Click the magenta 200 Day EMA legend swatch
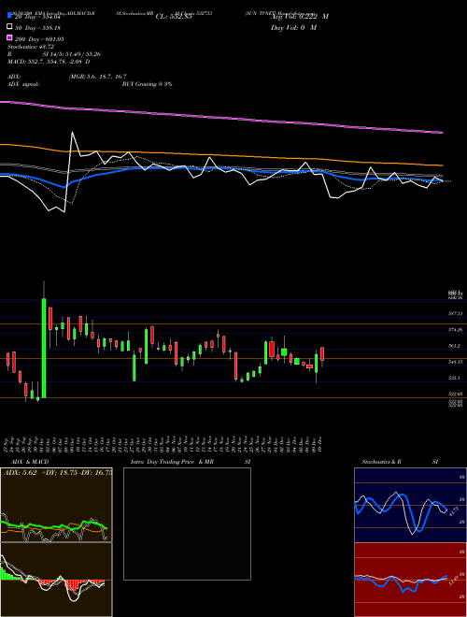 tap(10, 38)
